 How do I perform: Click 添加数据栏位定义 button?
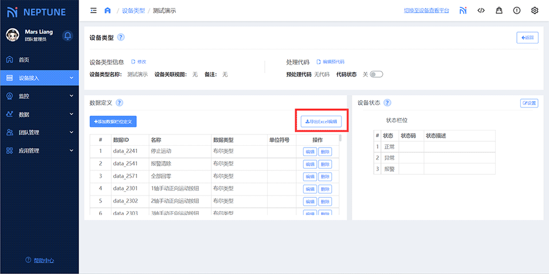click(113, 121)
